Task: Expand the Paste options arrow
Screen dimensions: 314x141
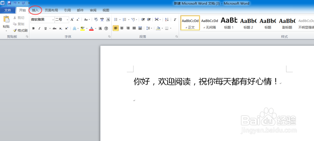Action: pyautogui.click(x=6, y=31)
